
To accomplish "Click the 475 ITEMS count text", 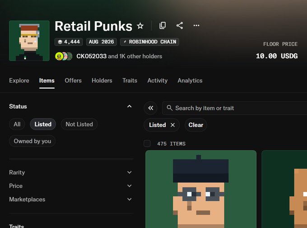I will point(171,144).
